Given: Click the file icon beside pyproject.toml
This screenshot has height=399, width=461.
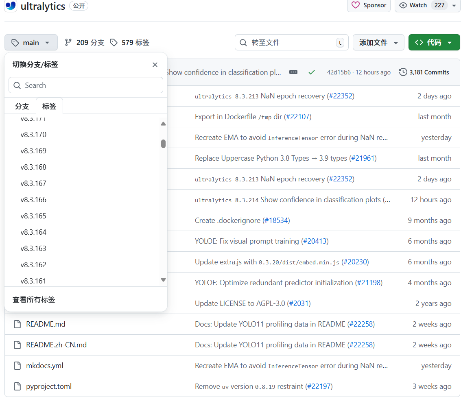Looking at the screenshot, I should tap(17, 386).
